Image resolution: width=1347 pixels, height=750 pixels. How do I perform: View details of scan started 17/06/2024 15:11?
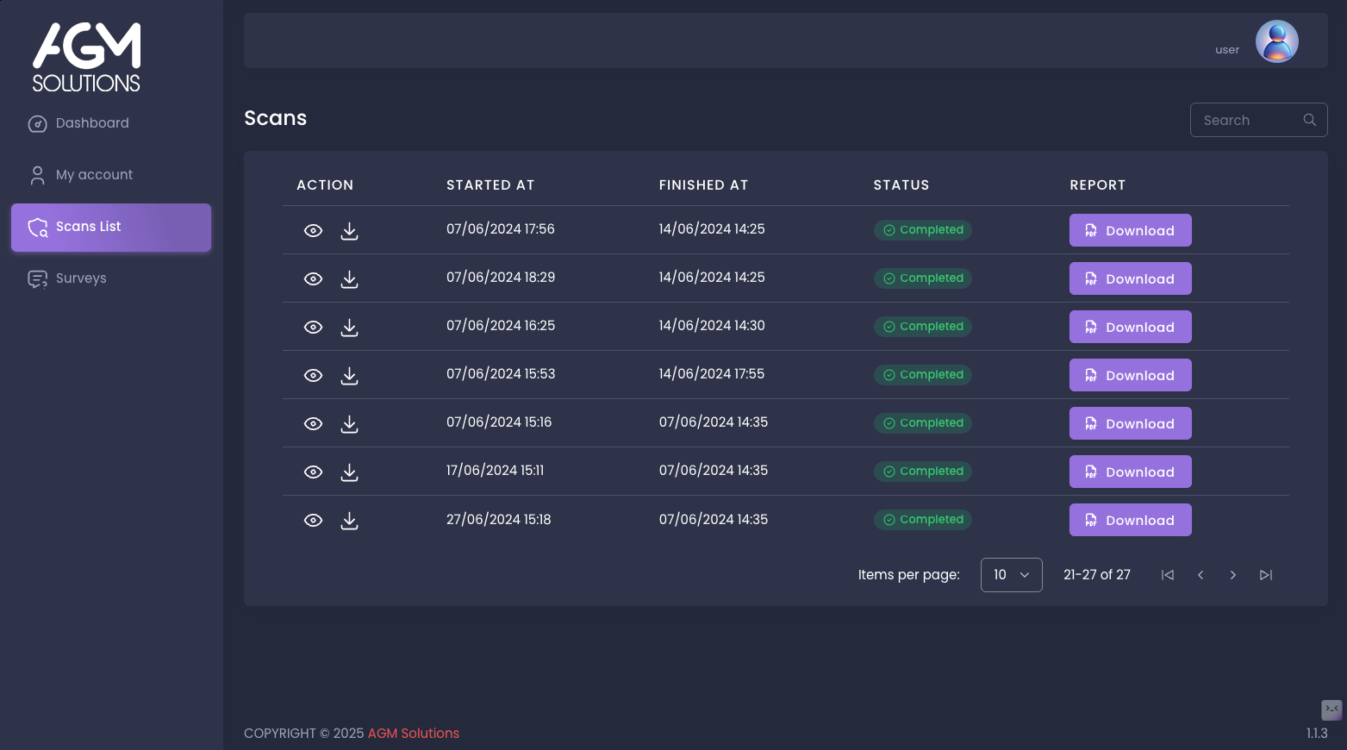[x=313, y=472]
